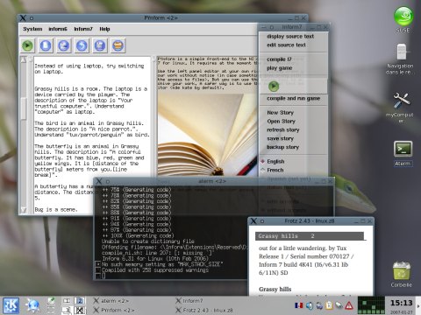The height and width of the screenshot is (315, 421).
Task: Open the Help menu in Pminform
Action: [x=104, y=29]
